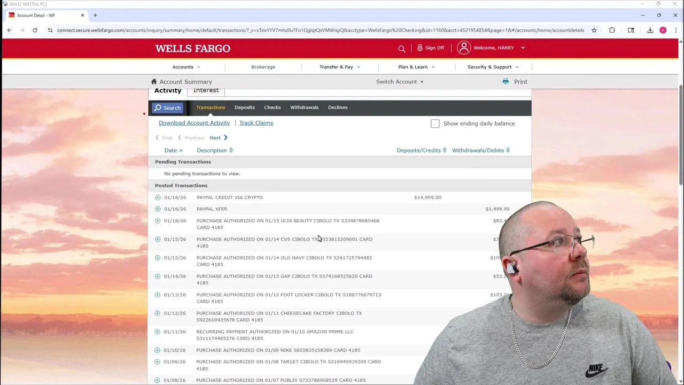684x385 pixels.
Task: Select the Interest tab
Action: 206,90
